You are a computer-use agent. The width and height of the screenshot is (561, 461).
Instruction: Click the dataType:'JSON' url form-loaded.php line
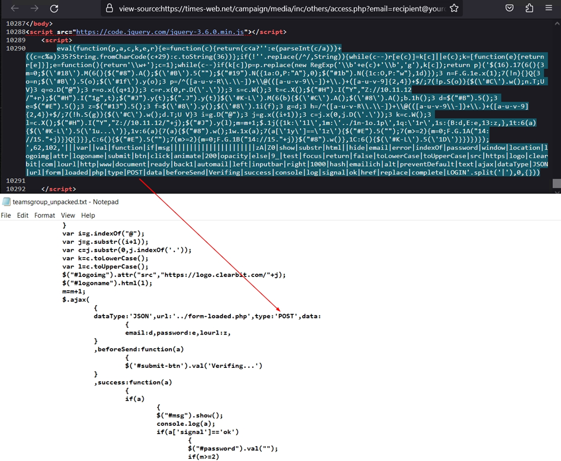coord(208,316)
